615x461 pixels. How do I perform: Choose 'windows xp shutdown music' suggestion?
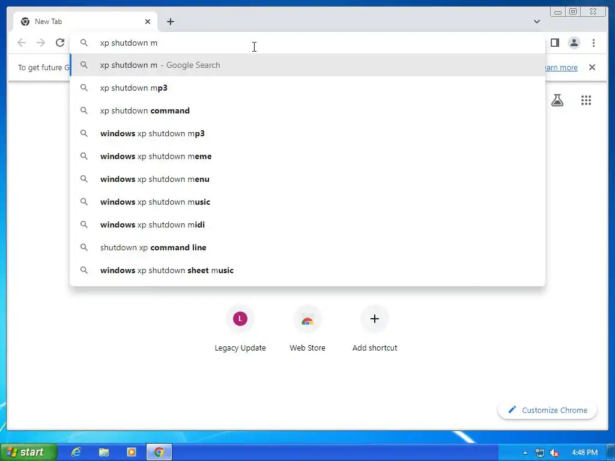point(307,202)
